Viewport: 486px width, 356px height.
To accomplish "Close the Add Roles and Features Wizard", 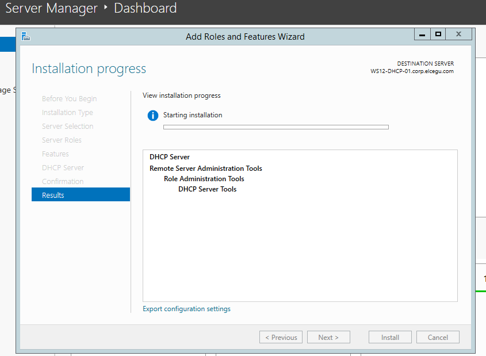I will click(458, 35).
